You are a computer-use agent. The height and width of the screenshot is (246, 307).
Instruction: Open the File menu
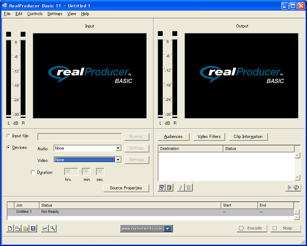7,14
